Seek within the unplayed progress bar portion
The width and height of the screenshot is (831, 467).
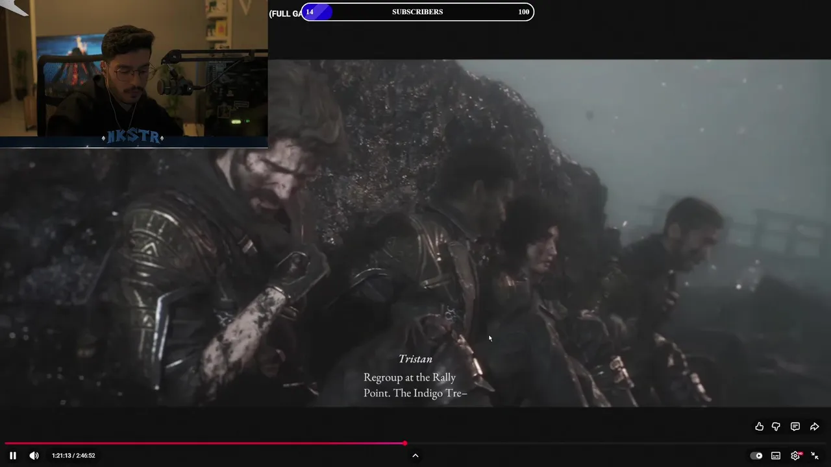(x=617, y=443)
